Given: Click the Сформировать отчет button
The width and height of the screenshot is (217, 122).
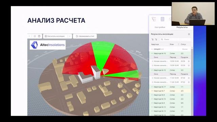Looking at the screenshot, I should 85,36.
